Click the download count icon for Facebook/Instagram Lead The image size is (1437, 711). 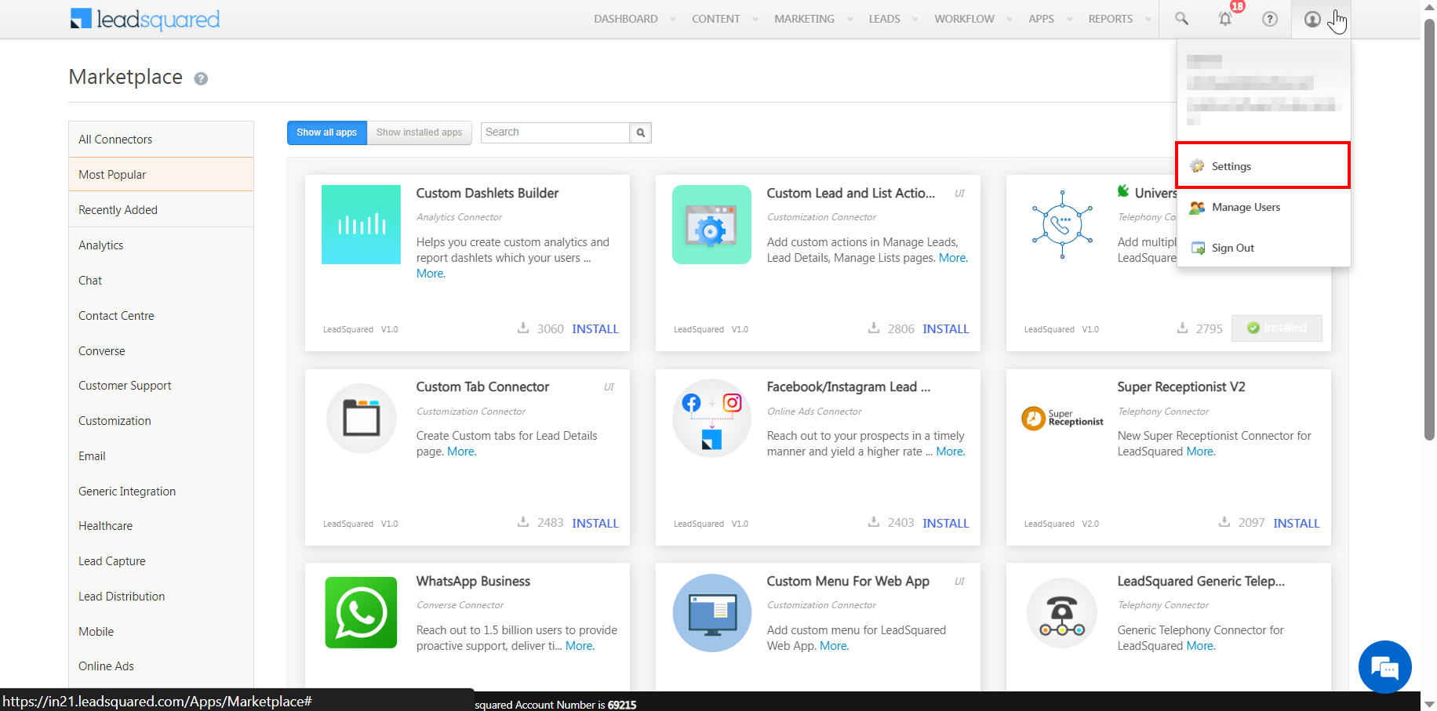point(874,521)
